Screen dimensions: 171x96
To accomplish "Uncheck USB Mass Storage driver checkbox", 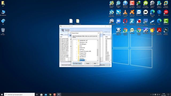I will pyautogui.click(x=60, y=48).
